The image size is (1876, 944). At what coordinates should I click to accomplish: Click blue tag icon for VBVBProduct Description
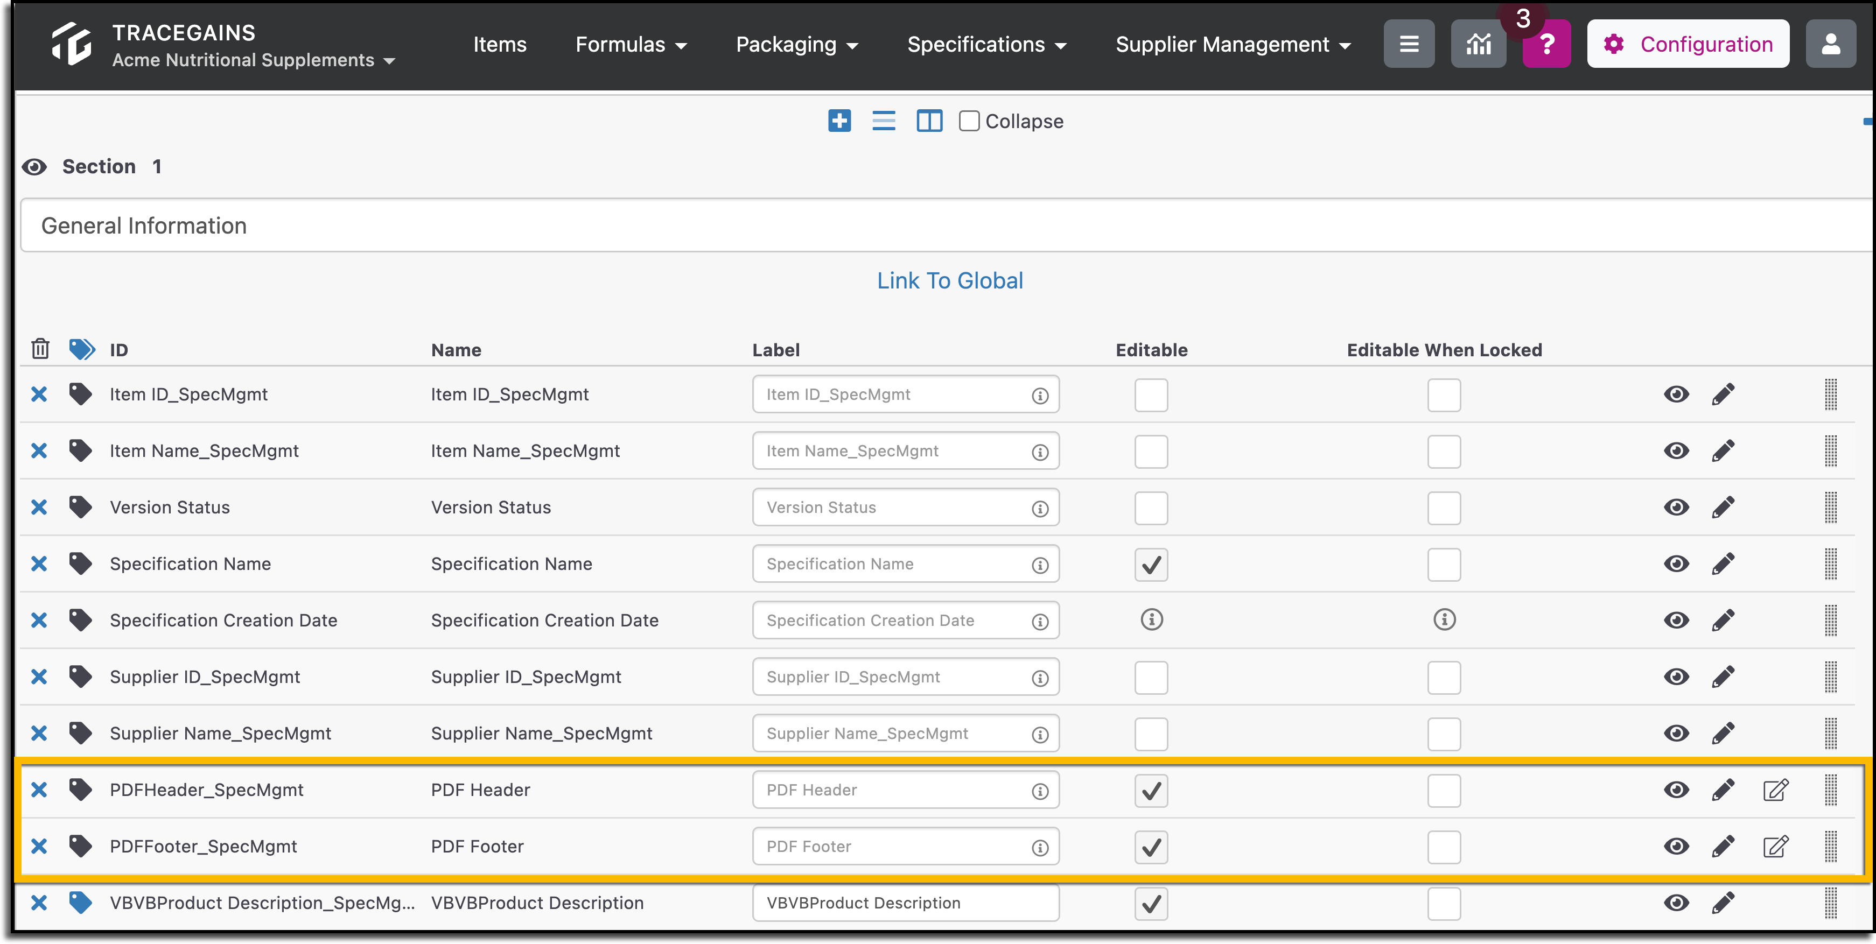click(80, 903)
